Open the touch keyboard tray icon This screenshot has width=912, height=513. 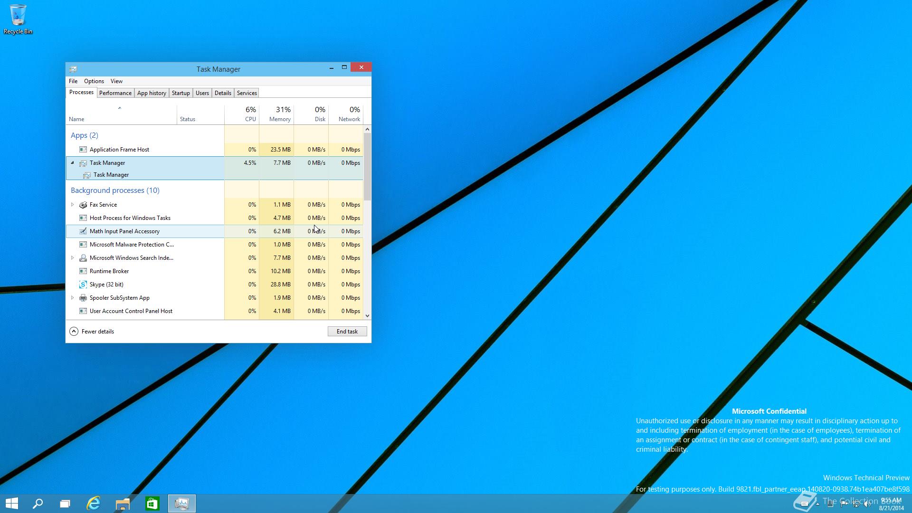point(805,504)
